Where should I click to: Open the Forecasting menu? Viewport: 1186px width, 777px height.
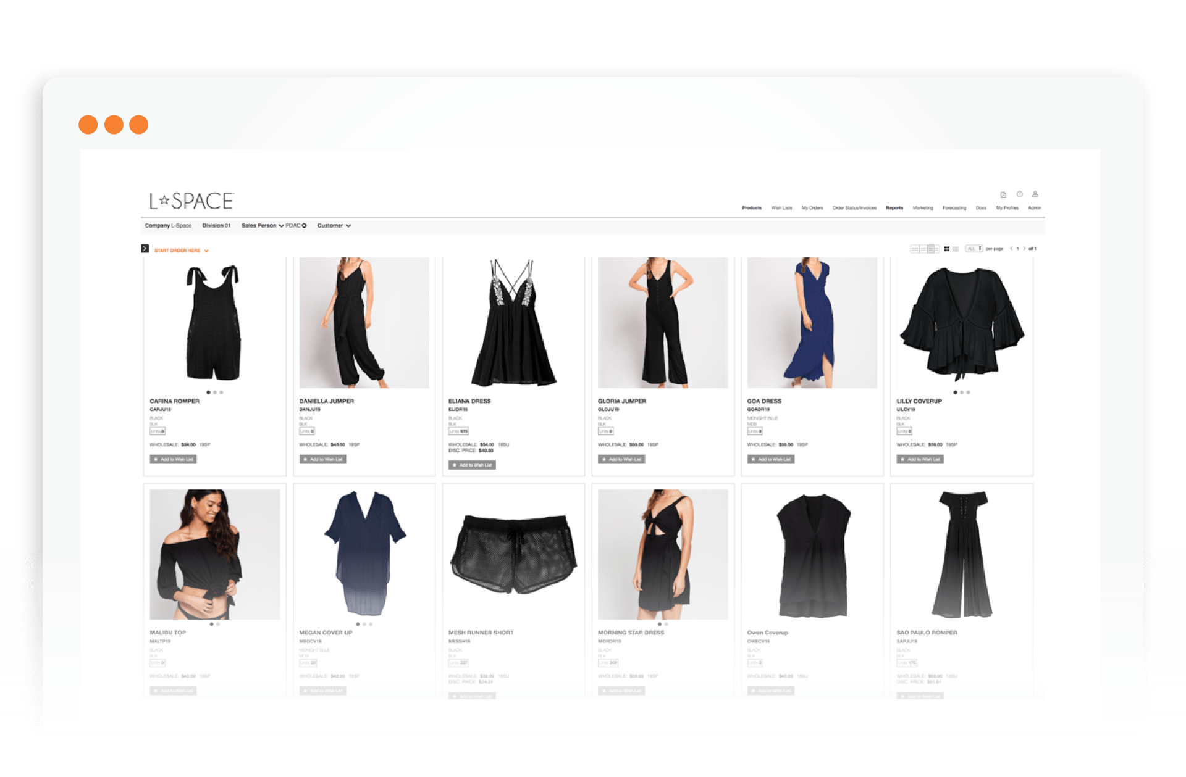(954, 208)
